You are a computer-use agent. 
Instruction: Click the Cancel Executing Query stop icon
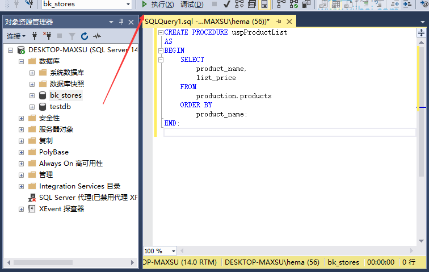point(214,4)
